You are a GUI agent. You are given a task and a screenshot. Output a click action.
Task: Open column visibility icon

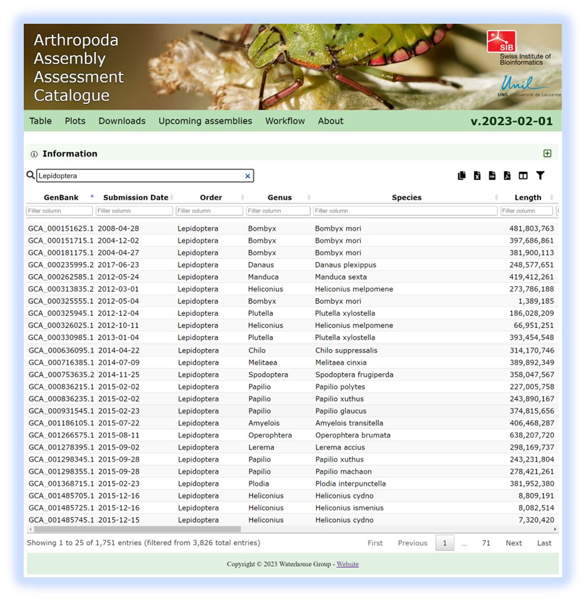pyautogui.click(x=523, y=176)
